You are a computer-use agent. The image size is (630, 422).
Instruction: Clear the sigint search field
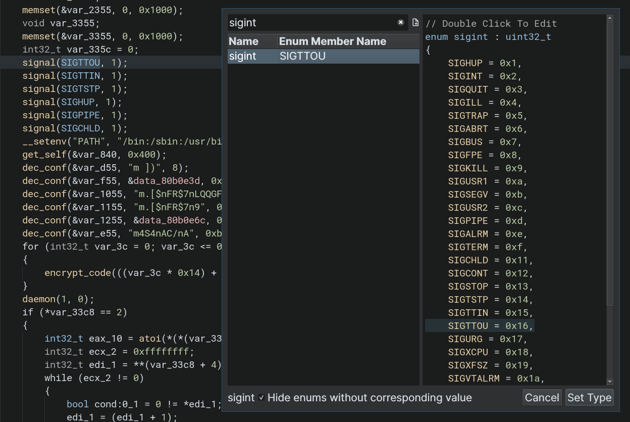401,23
